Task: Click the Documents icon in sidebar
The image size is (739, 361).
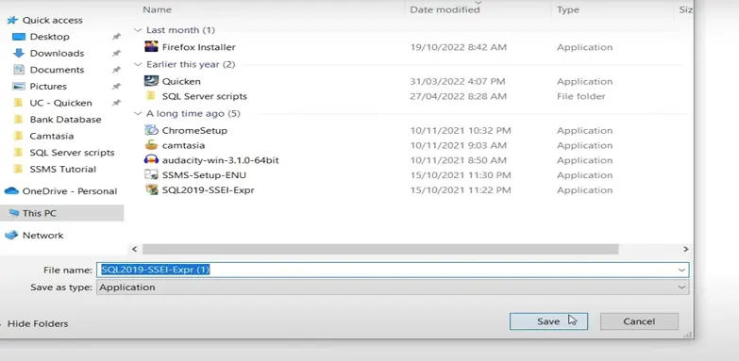Action: (19, 70)
